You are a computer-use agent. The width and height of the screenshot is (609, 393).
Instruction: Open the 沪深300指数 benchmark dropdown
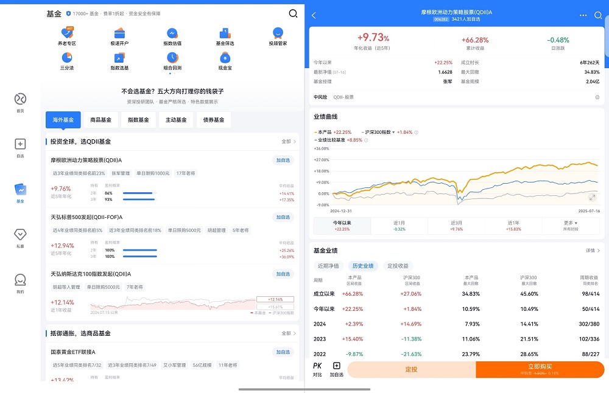tap(381, 132)
